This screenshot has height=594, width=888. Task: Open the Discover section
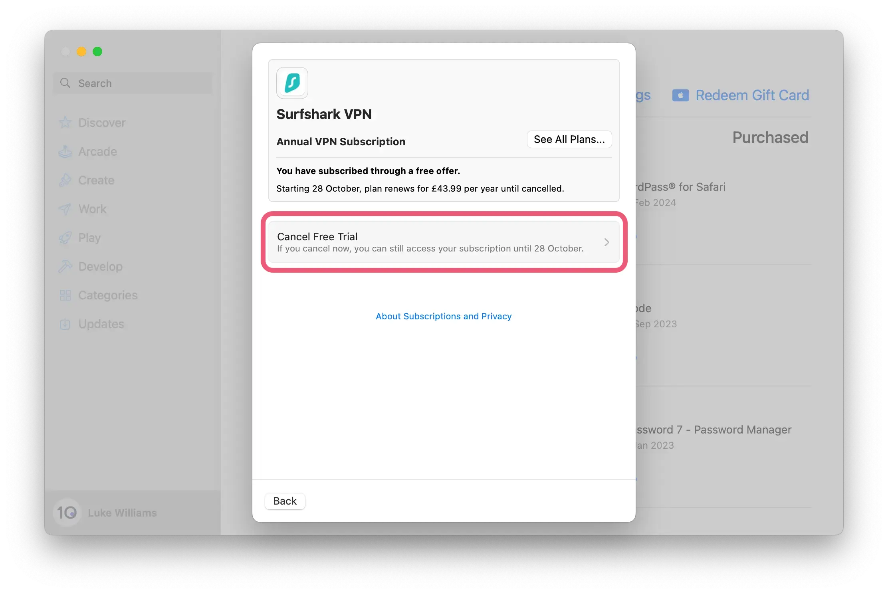(102, 123)
